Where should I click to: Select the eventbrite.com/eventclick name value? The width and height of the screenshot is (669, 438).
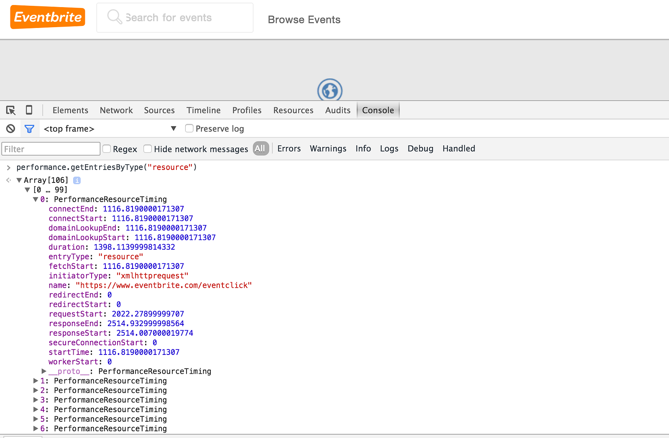point(163,286)
